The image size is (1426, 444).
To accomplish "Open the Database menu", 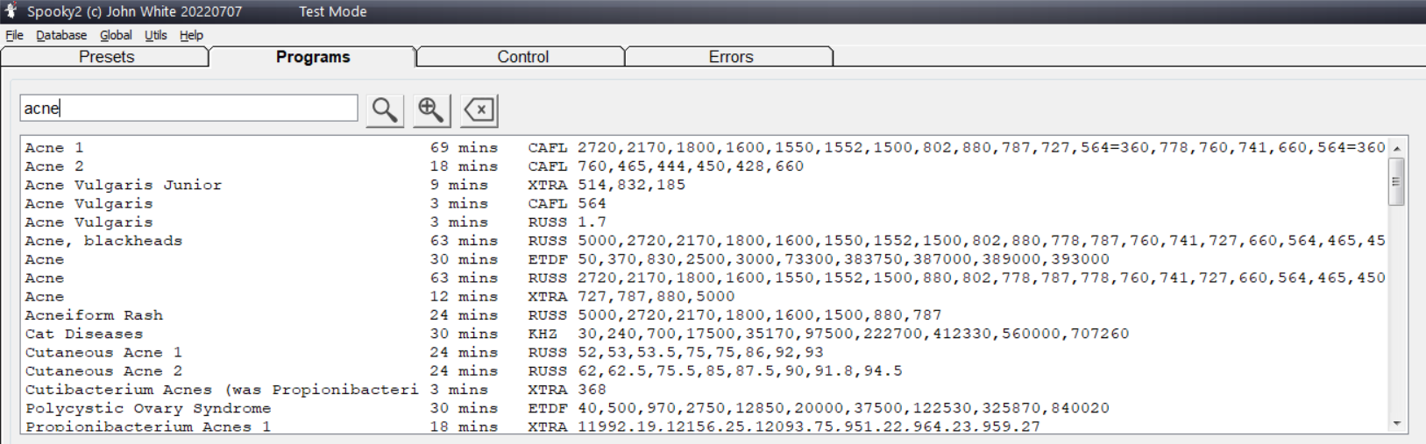I will point(61,35).
